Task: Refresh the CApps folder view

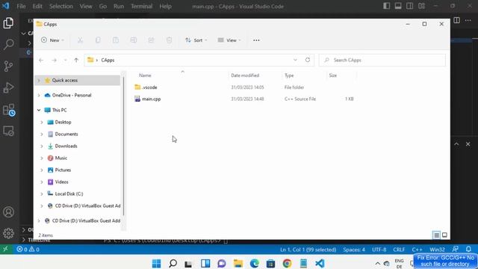Action: [308, 60]
